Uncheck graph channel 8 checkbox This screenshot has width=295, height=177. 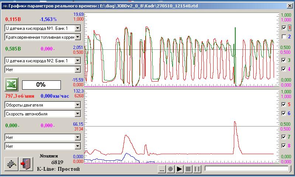tap(284, 146)
